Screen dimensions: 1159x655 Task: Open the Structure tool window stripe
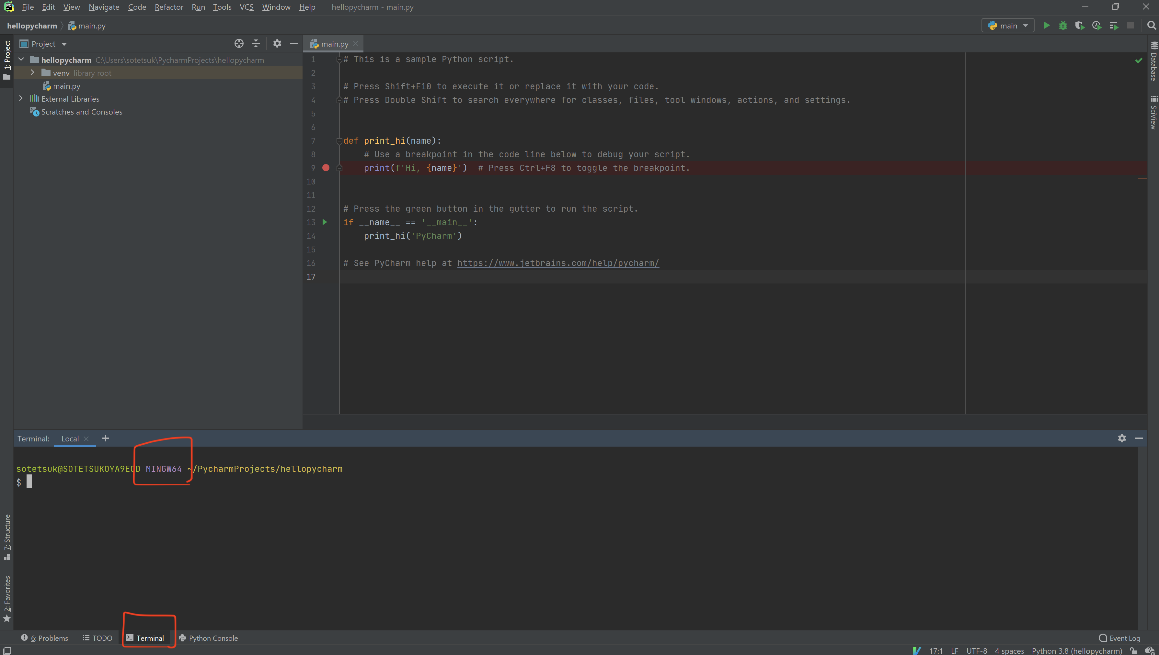coord(7,537)
